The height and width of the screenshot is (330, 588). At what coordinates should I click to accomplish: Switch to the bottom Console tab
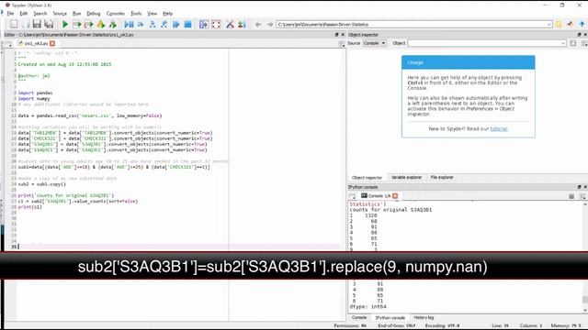click(359, 317)
